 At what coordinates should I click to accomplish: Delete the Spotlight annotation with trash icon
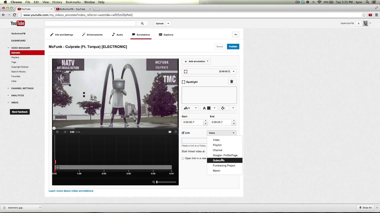[232, 82]
